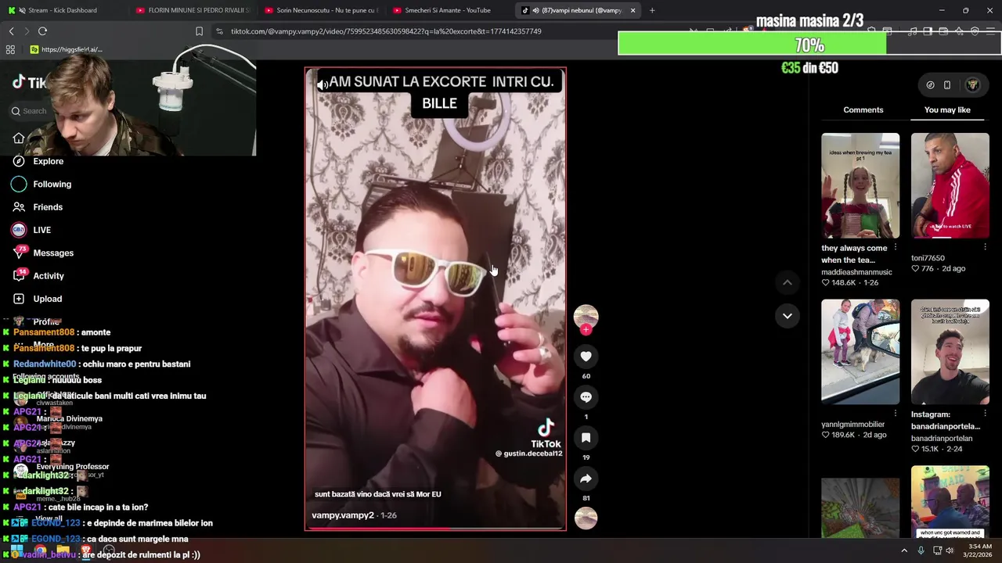Switch to Smecheri Si Amante YouTube tab
This screenshot has width=1002, height=563.
450,10
